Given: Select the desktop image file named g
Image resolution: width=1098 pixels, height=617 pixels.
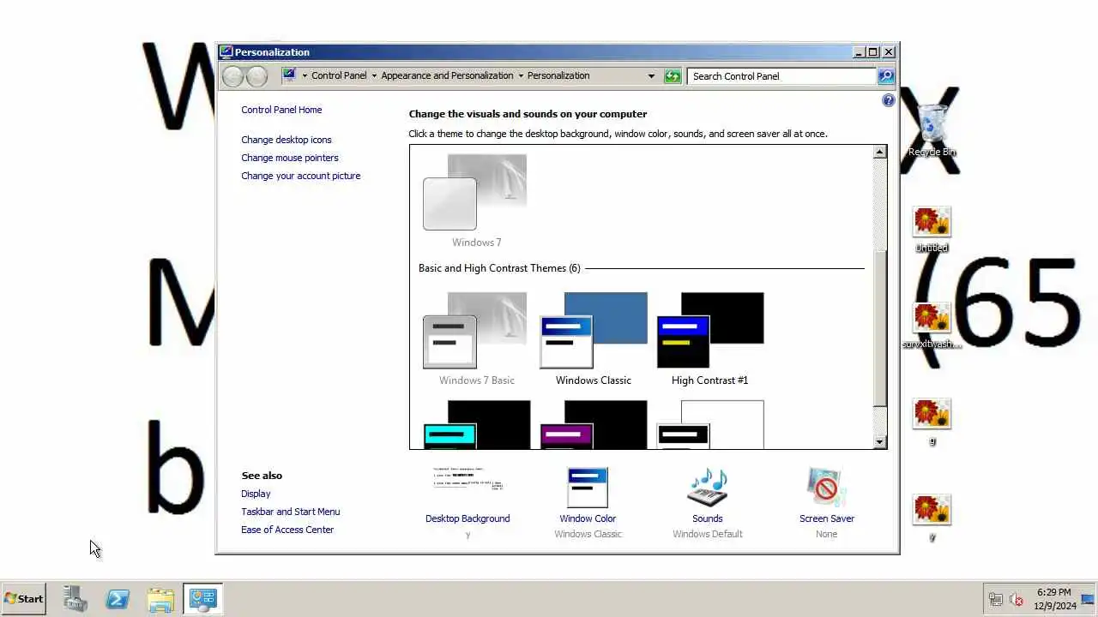Looking at the screenshot, I should pyautogui.click(x=932, y=422).
